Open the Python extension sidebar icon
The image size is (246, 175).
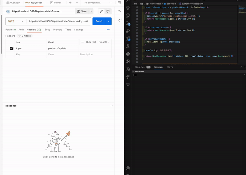pyautogui.click(x=128, y=54)
